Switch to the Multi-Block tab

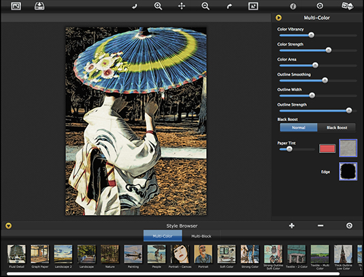pyautogui.click(x=201, y=236)
